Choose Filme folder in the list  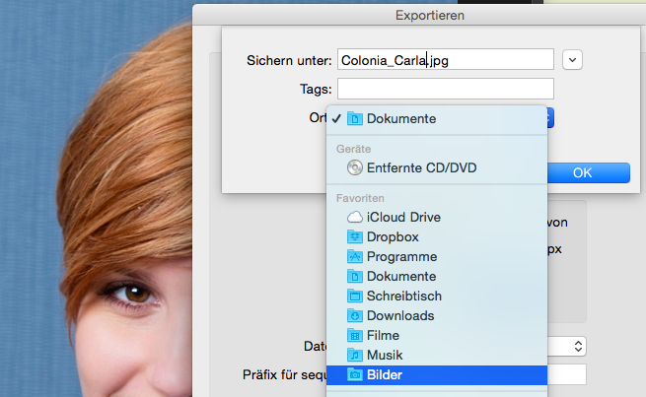click(437, 335)
